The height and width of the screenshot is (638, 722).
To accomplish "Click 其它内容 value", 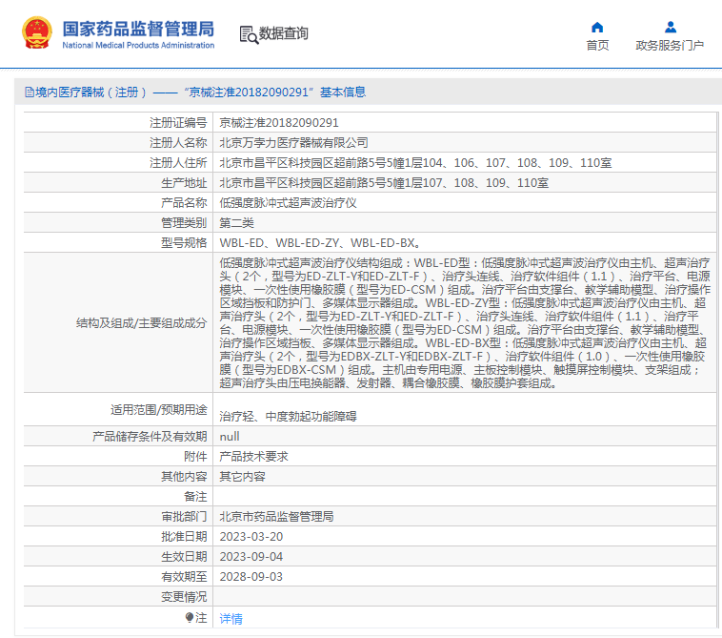I will coord(242,477).
